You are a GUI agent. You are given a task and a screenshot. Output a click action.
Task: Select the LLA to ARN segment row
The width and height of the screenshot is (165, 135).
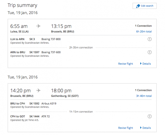[81, 41]
